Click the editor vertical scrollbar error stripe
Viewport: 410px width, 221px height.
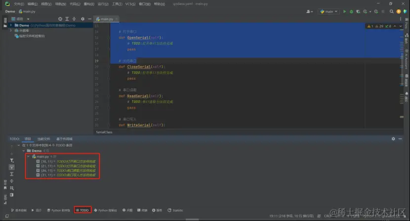pyautogui.click(x=402, y=76)
